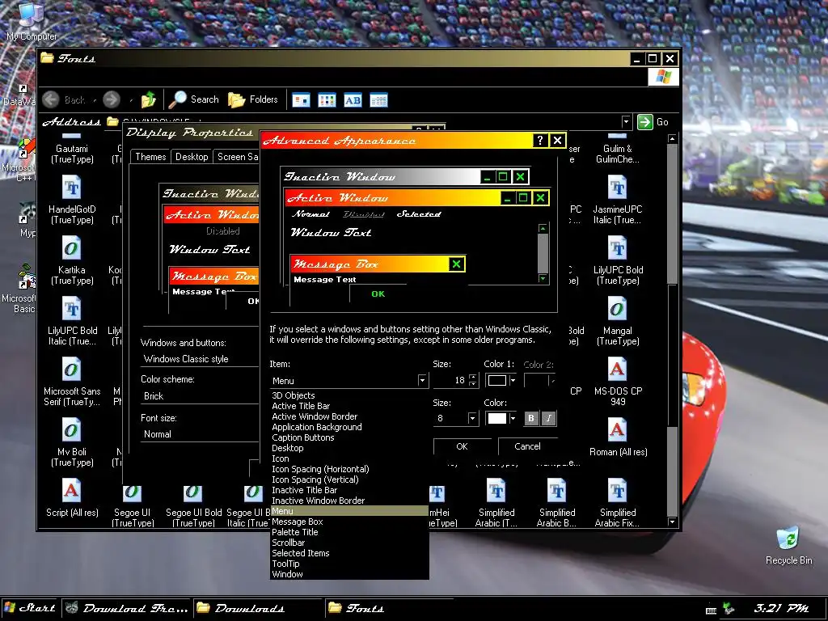The height and width of the screenshot is (621, 828).
Task: Open the Screen Saver tab
Action: [237, 157]
